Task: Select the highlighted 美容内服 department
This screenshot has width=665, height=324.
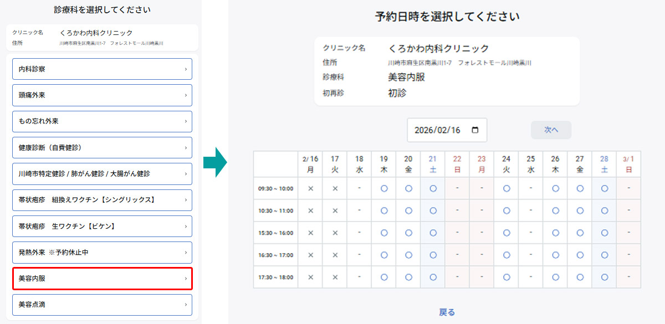Action: 102,279
